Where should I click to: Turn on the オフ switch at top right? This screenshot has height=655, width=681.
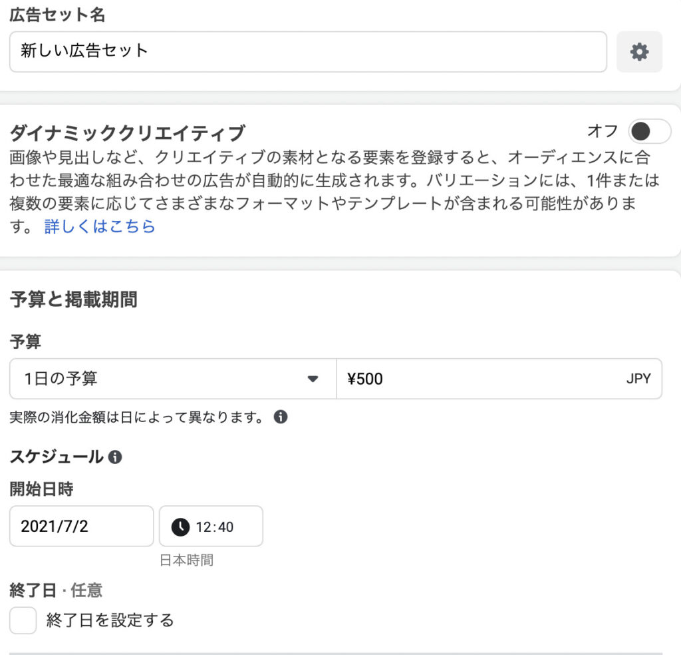coord(648,132)
